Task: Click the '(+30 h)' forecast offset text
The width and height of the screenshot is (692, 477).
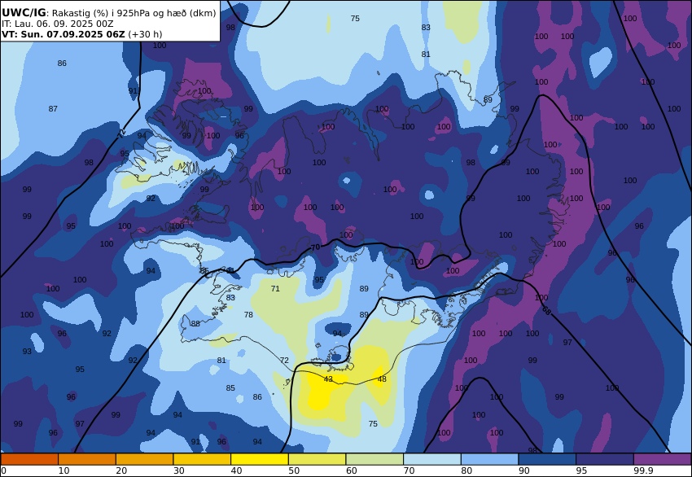Action: (x=145, y=34)
